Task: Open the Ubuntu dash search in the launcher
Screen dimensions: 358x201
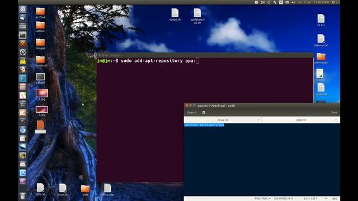Action: coord(22,9)
